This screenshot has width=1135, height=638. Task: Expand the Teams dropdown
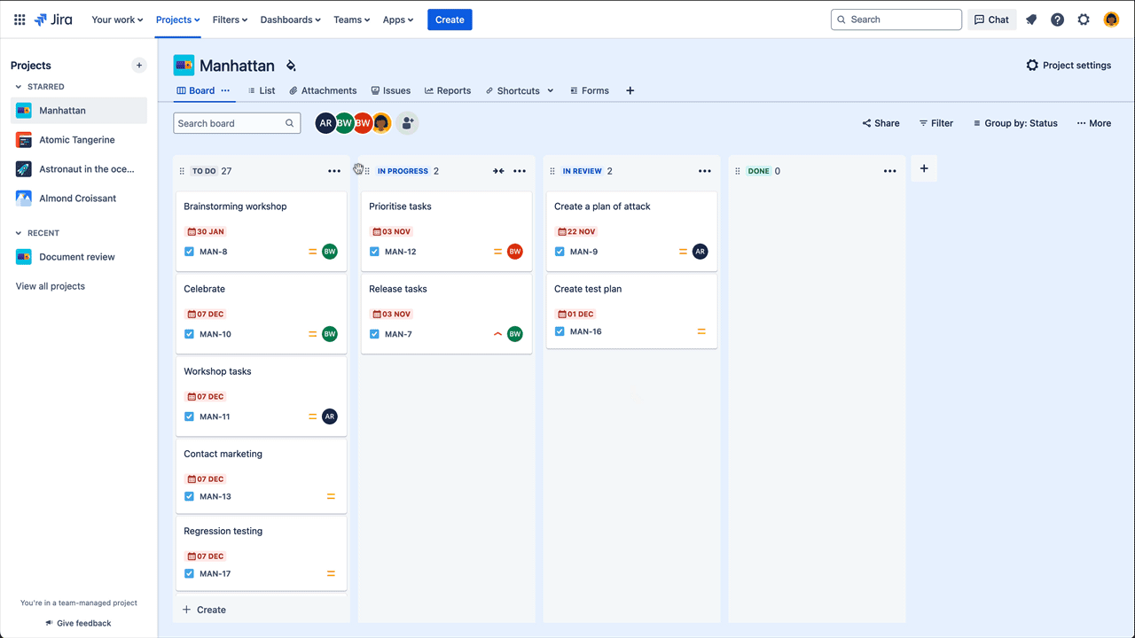coord(352,19)
